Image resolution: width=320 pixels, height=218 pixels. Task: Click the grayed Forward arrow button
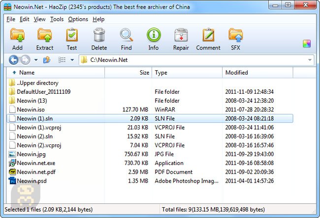pos(26,60)
